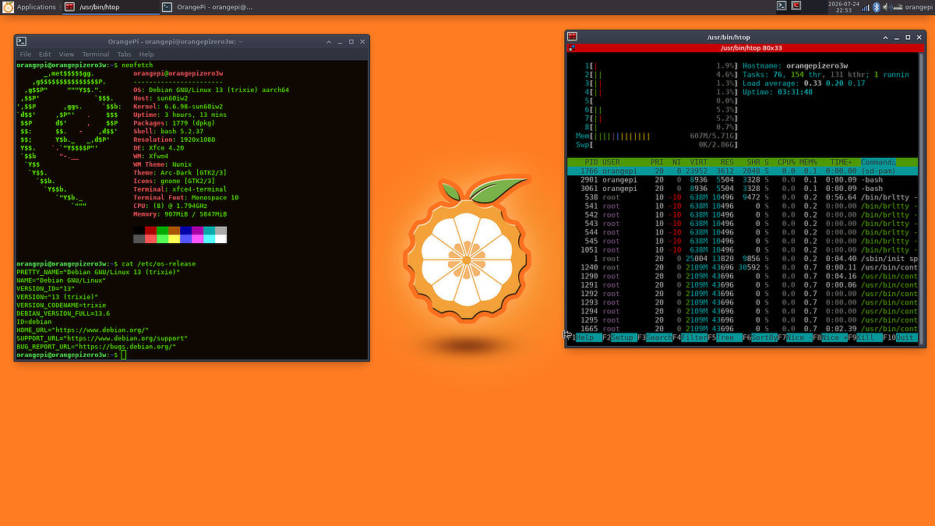Click the terminal window icon in the OrangePi title bar
935x526 pixels.
tap(23, 41)
